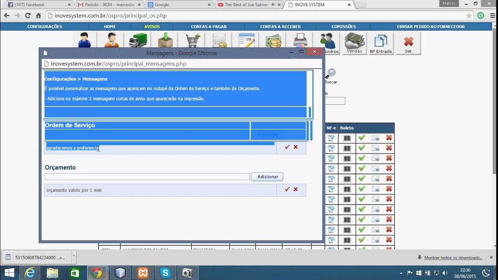This screenshot has height=280, width=498.
Task: Open the OS notepad with pencil icon
Action: 247,40
